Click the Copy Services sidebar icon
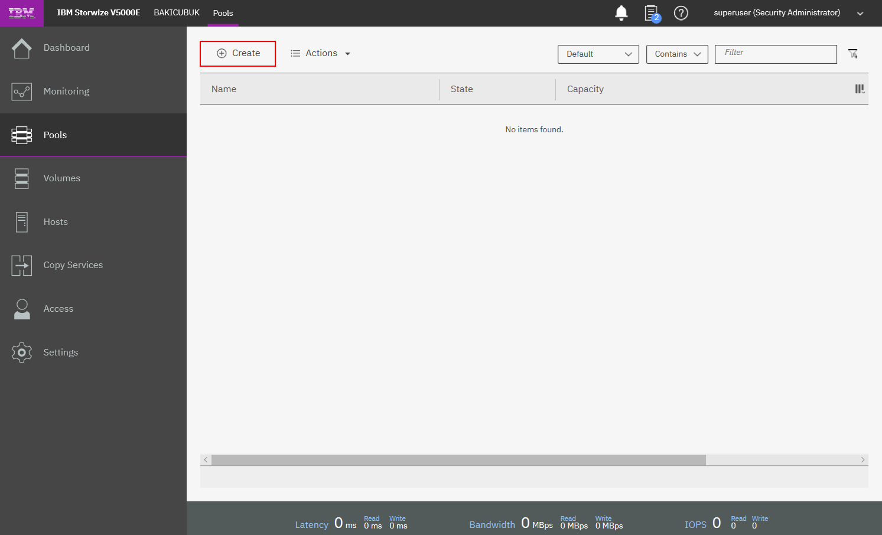 (x=22, y=265)
